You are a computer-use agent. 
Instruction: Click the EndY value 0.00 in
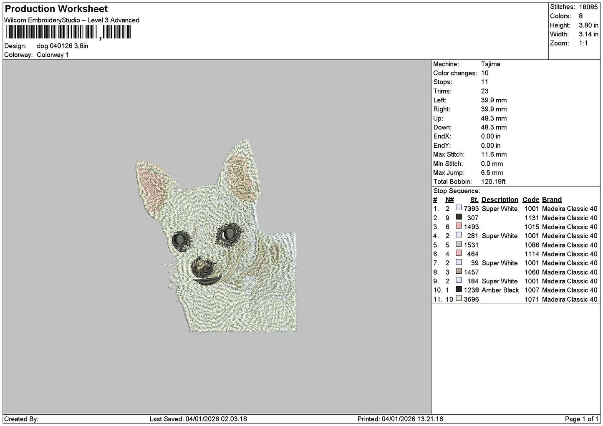(491, 146)
